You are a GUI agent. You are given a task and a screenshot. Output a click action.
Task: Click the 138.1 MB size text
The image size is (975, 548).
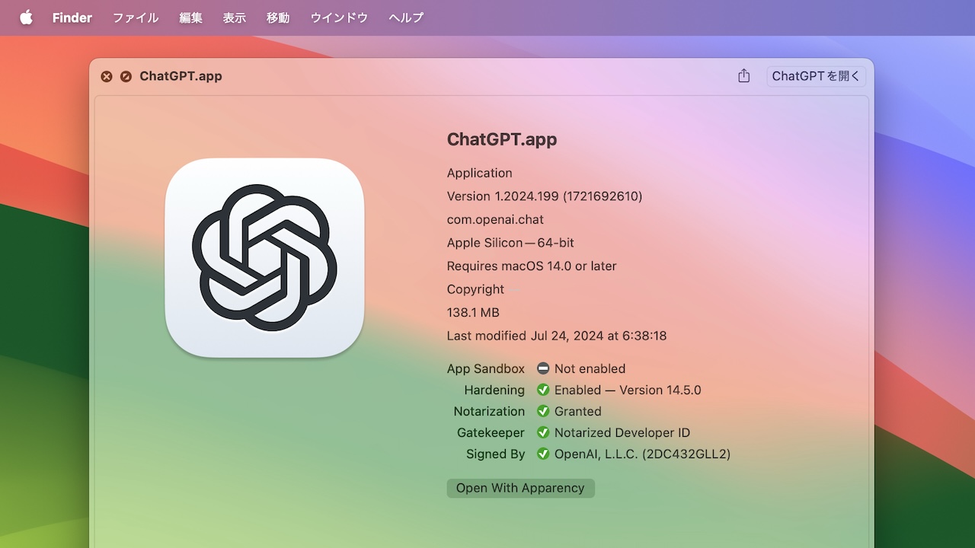click(x=473, y=312)
